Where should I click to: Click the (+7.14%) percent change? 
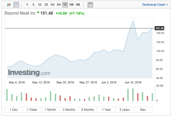point(77,13)
